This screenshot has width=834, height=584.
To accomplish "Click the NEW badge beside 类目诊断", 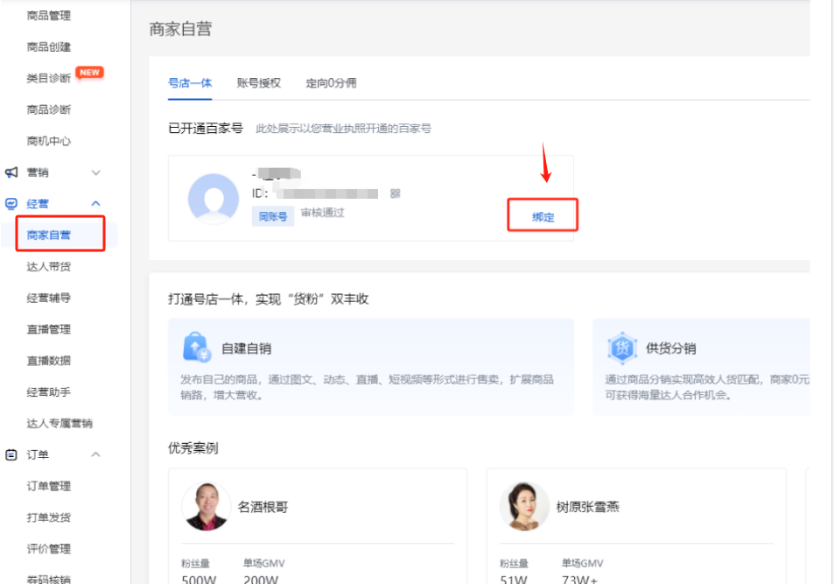I will point(88,73).
